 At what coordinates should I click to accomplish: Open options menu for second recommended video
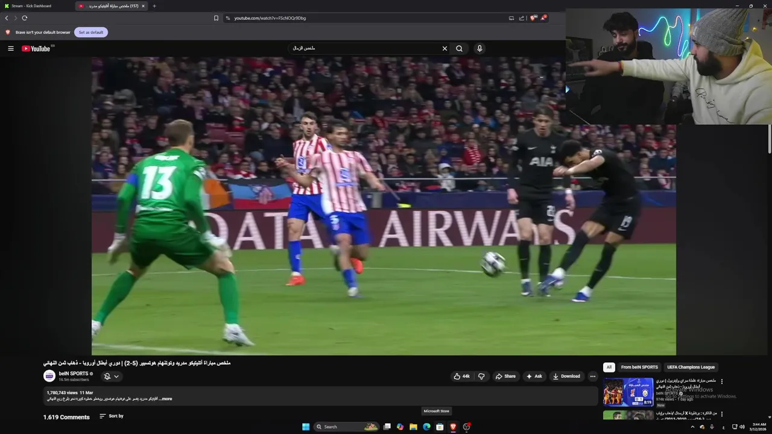tap(721, 414)
